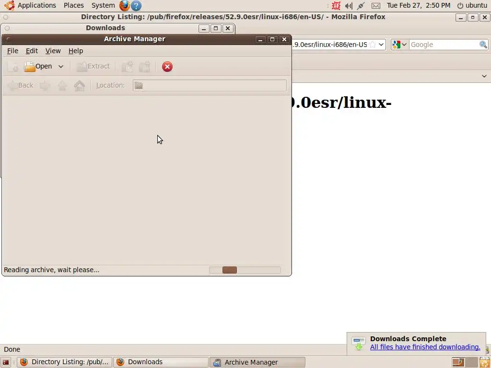Click the Extract toolbar button
The image size is (491, 368).
click(x=94, y=66)
